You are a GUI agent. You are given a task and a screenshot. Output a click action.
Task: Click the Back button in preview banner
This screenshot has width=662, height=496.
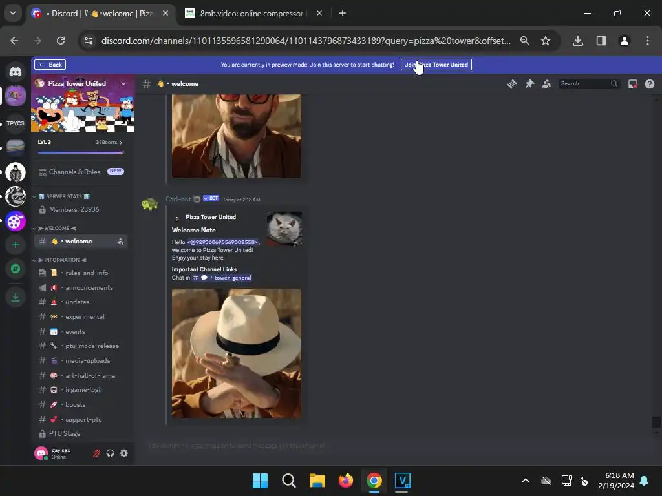coord(50,65)
